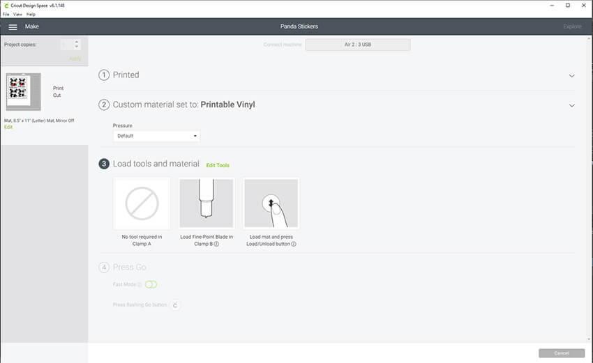593x363 pixels.
Task: Open info icon beside Fast Mode
Action: pyautogui.click(x=140, y=284)
